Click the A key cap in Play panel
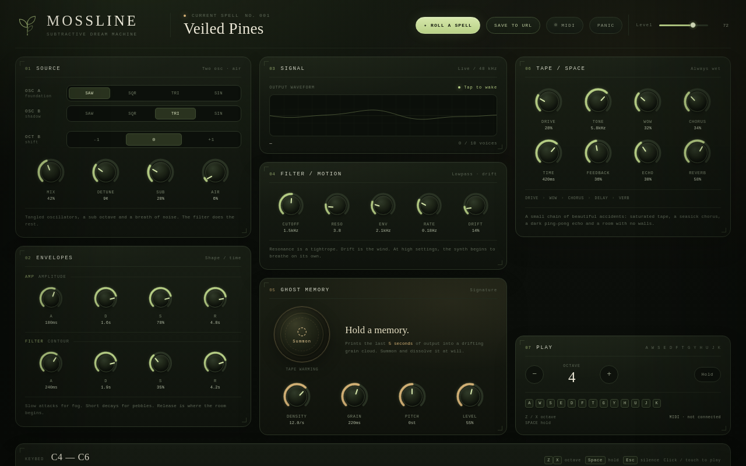Image resolution: width=746 pixels, height=466 pixels. coord(529,403)
